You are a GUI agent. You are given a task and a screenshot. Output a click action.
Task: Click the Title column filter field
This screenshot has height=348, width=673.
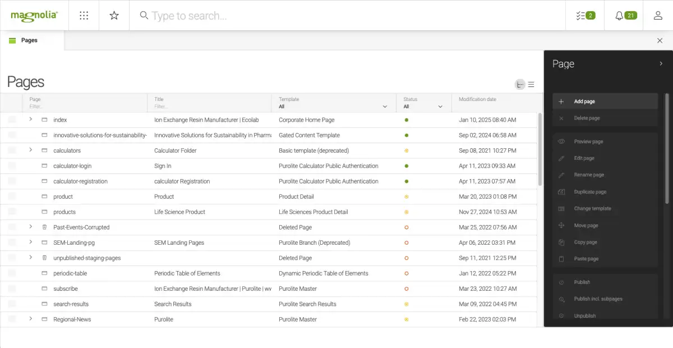pyautogui.click(x=209, y=107)
